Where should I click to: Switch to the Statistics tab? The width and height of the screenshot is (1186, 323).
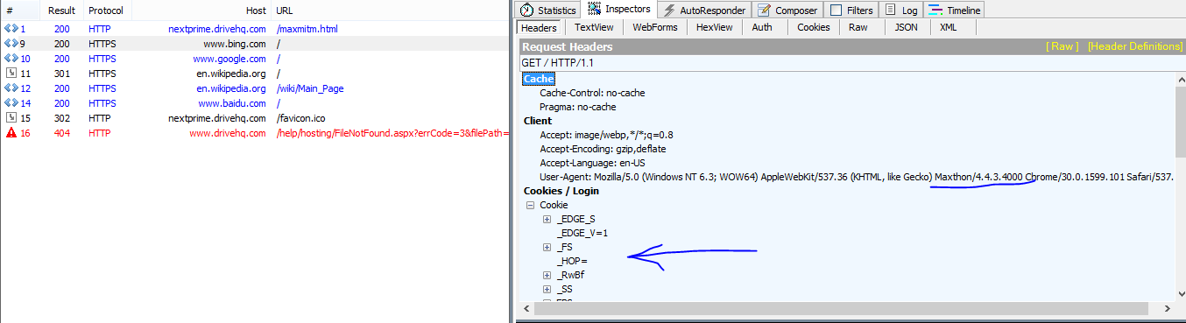pos(548,11)
